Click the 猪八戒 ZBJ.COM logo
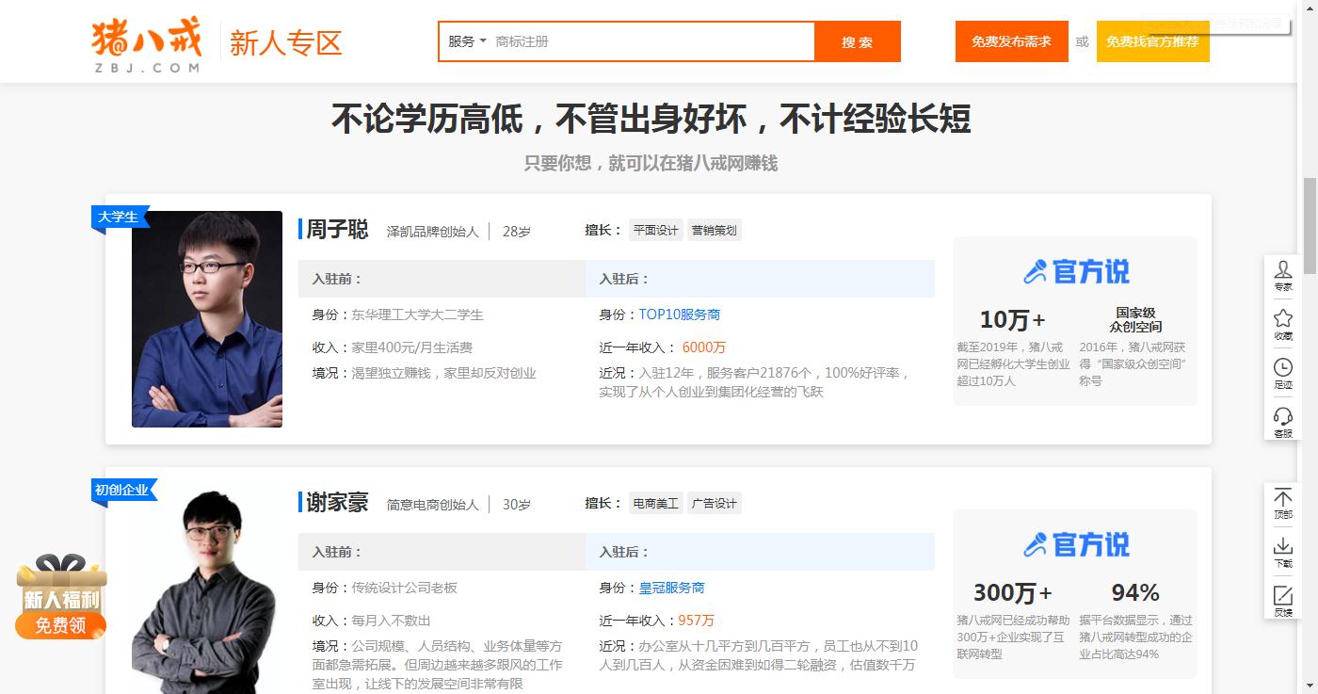This screenshot has width=1318, height=694. (147, 44)
